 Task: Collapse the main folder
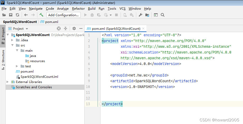pyautogui.click(x=17, y=50)
